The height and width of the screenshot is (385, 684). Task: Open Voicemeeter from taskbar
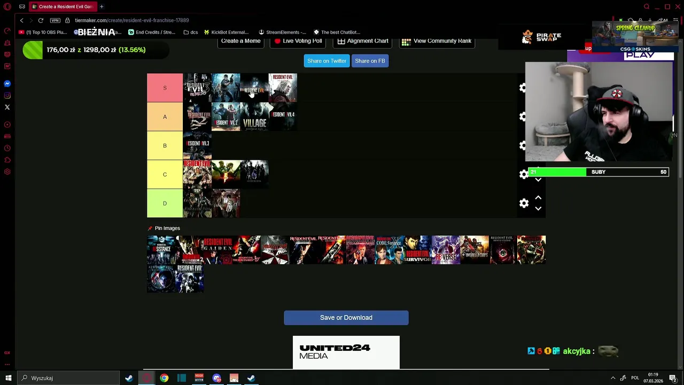199,378
